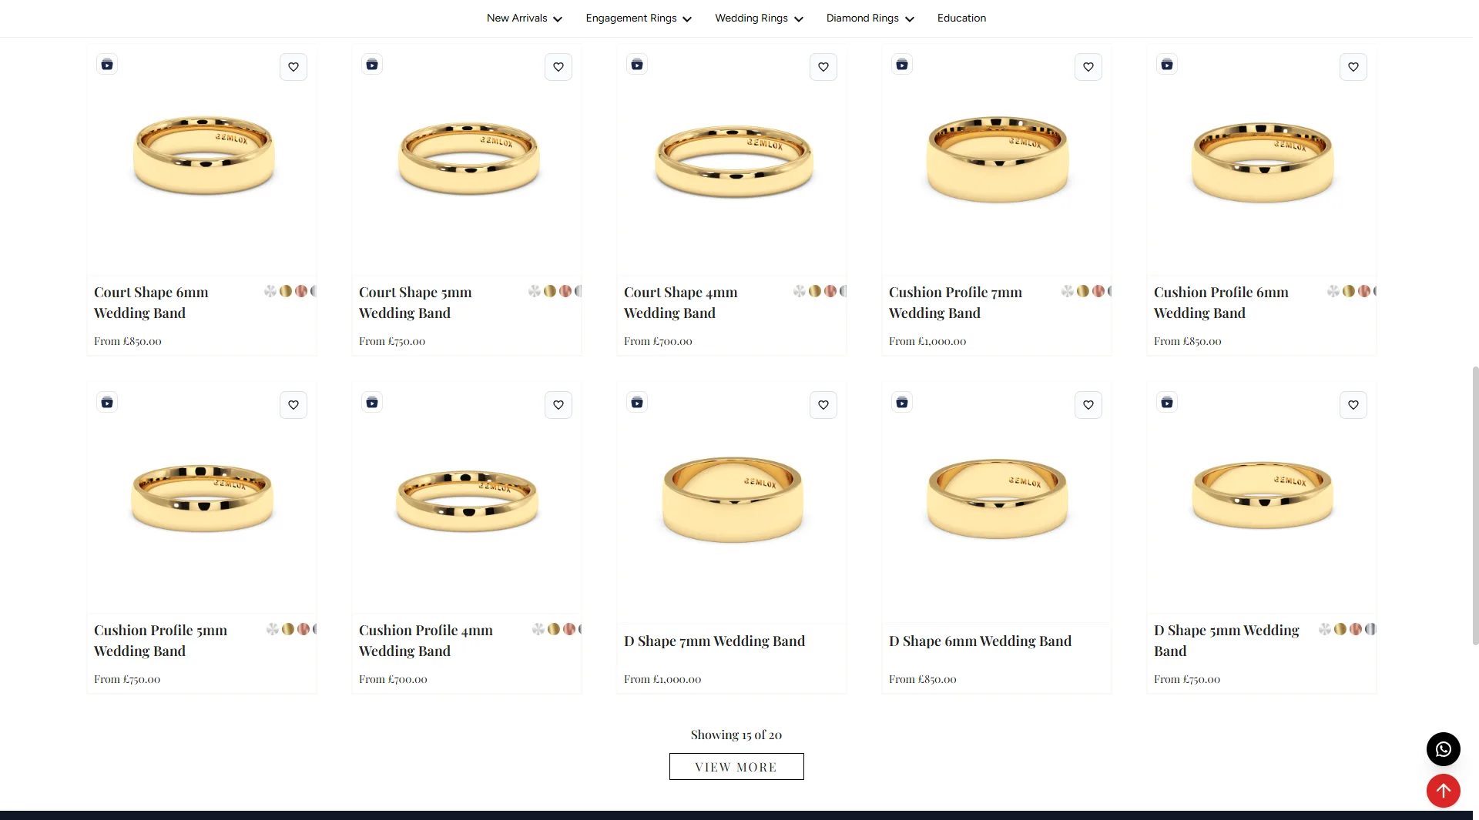Favorite the Cushion Profile 6mm Wedding Band
This screenshot has height=820, width=1479.
1353,67
